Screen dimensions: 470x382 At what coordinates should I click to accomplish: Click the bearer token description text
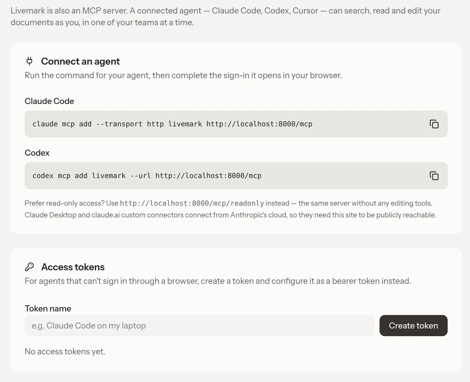pos(218,281)
